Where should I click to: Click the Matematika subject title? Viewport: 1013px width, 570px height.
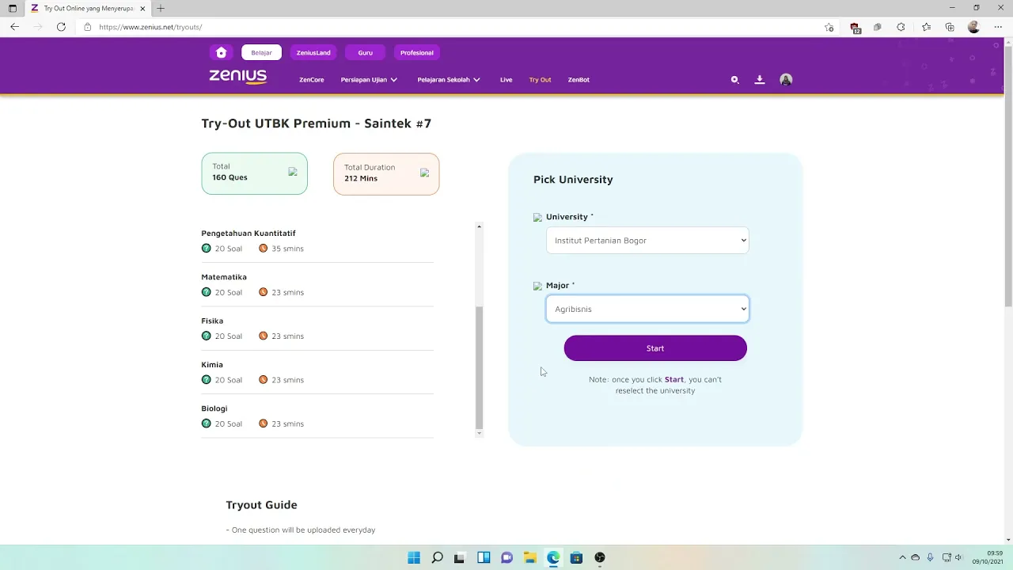[224, 277]
